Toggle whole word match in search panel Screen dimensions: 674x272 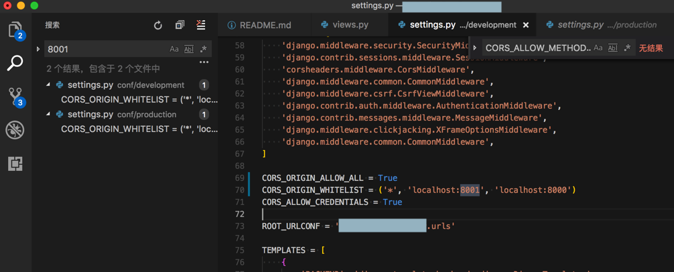click(x=189, y=49)
